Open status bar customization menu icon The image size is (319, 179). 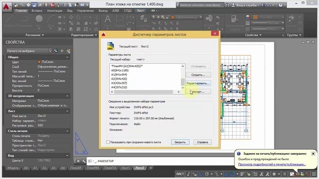[314, 174]
